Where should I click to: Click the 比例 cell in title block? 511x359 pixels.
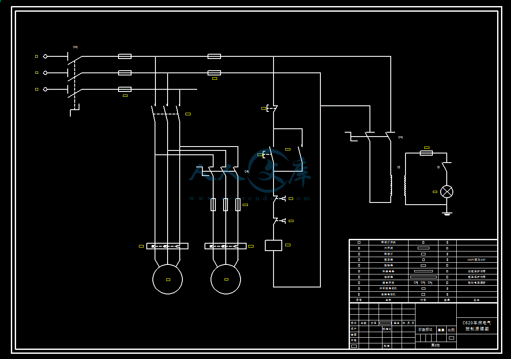pos(451,330)
